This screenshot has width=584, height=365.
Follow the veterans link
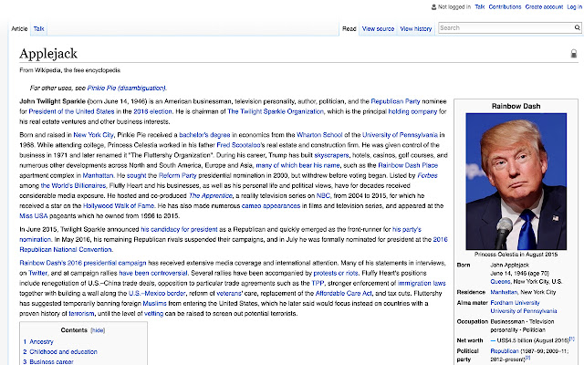click(229, 294)
